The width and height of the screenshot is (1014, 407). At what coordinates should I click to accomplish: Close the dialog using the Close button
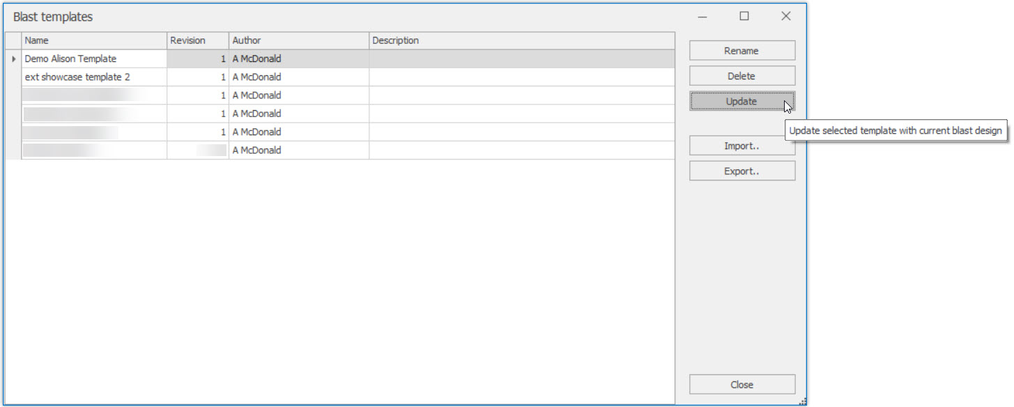[x=742, y=385]
